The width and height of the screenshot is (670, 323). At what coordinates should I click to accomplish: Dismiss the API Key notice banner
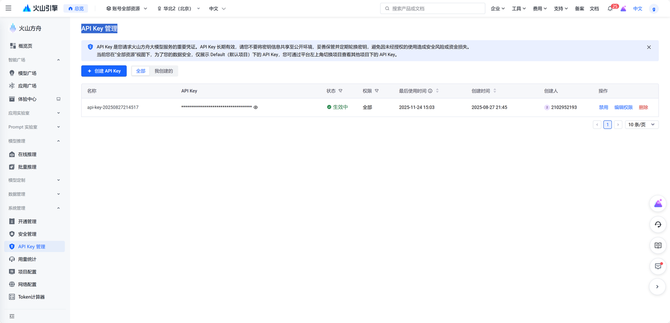click(649, 47)
